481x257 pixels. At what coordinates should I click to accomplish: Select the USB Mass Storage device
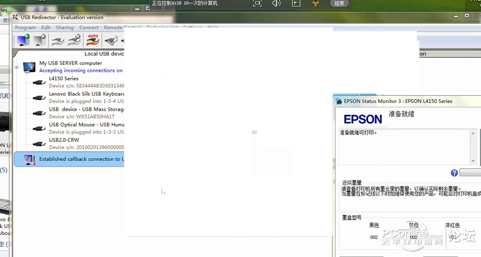point(87,109)
